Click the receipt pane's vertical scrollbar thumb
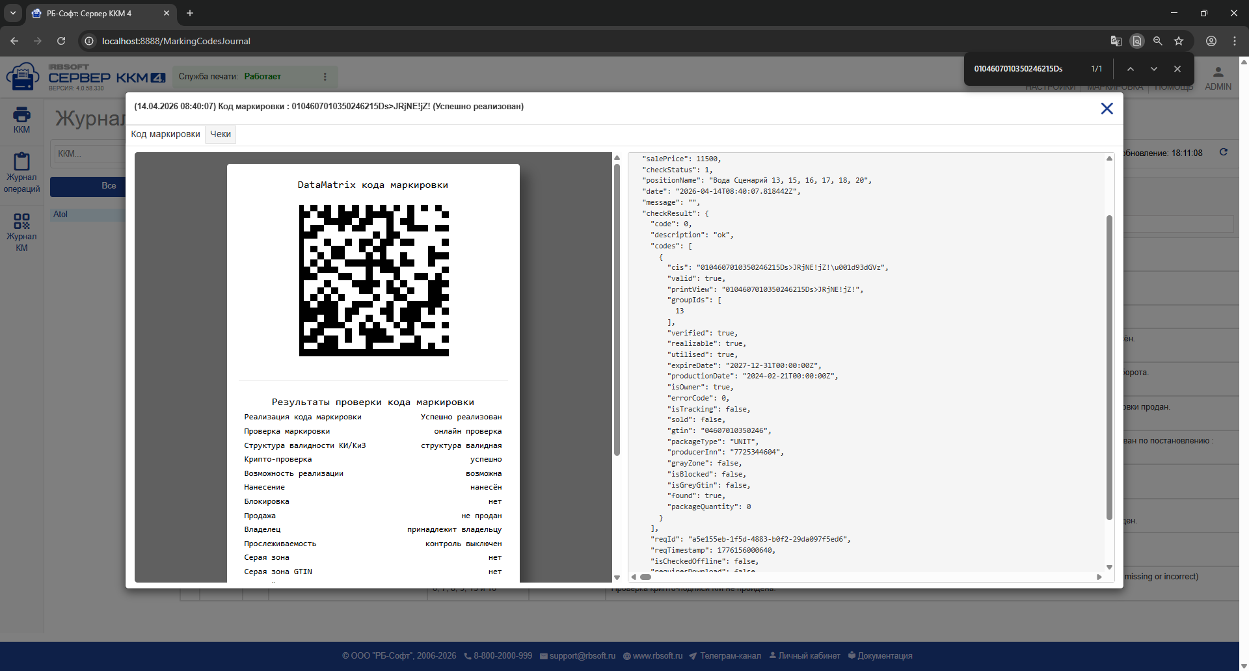Viewport: 1249px width, 671px height. [x=617, y=309]
